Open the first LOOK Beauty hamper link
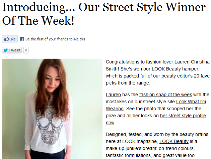The width and height of the screenshot is (211, 159). coord(166,69)
